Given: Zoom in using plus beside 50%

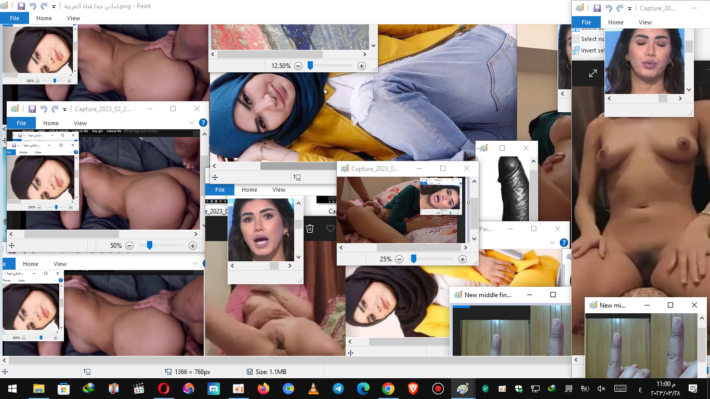Looking at the screenshot, I should 193,246.
